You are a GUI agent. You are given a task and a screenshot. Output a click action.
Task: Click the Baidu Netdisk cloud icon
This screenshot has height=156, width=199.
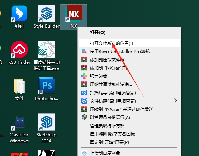[84, 153]
